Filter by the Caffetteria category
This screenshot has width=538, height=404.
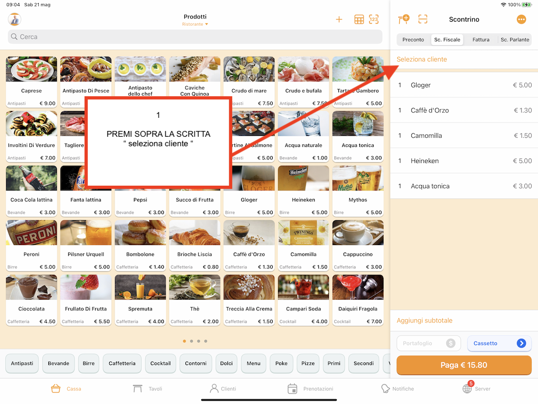[x=122, y=363]
